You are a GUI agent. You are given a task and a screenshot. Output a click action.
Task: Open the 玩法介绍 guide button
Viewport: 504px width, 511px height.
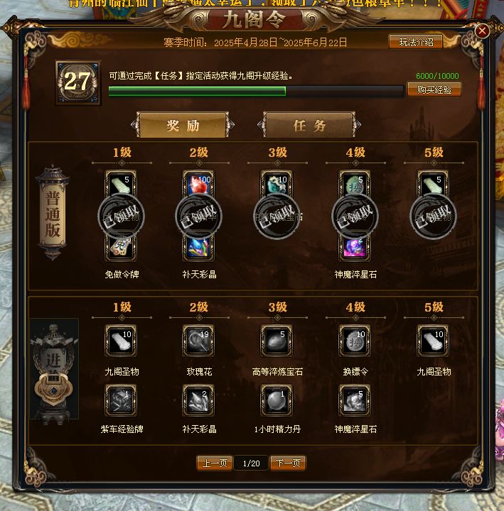click(416, 42)
